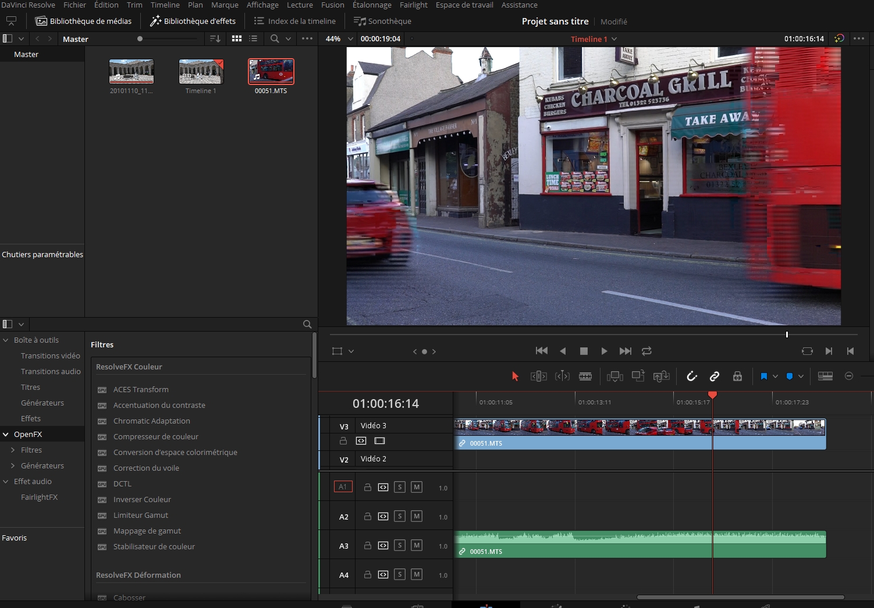Screen dimensions: 874x608
Task: Toggle the position lock icon
Action: pyautogui.click(x=737, y=376)
